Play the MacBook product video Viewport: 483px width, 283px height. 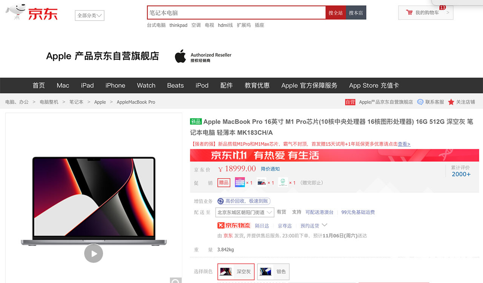(x=93, y=253)
